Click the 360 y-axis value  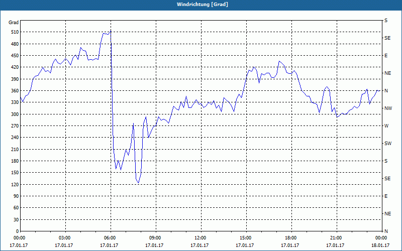click(x=15, y=91)
